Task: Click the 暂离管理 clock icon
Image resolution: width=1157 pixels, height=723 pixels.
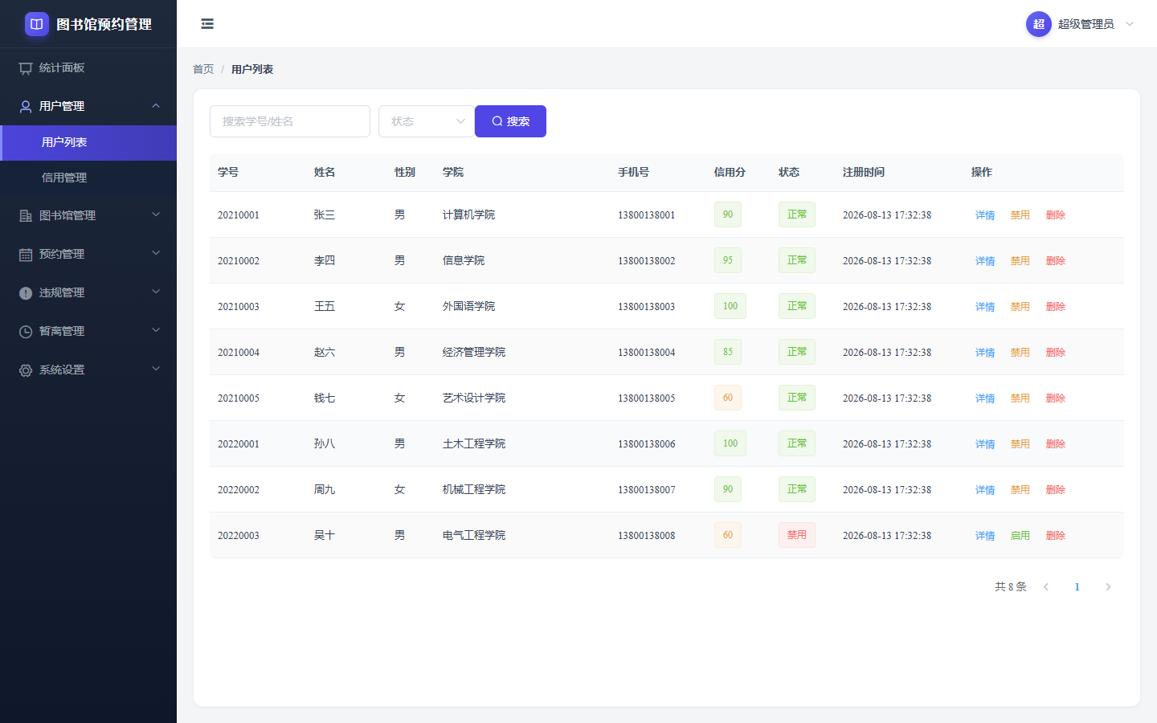Action: 26,331
